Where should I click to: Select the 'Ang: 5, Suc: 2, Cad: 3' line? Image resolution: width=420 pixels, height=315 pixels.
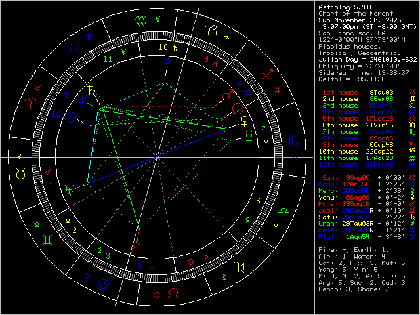click(362, 283)
